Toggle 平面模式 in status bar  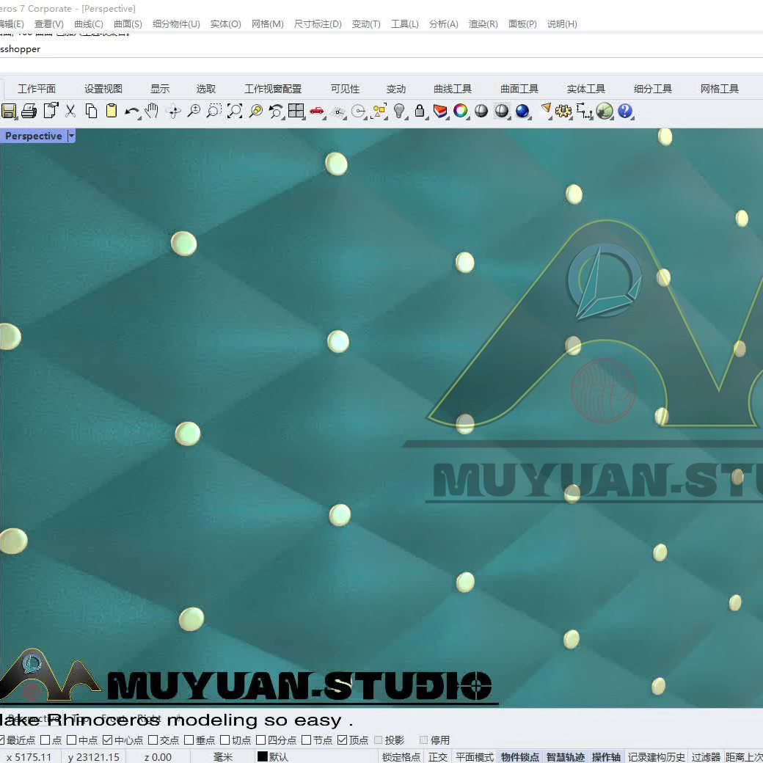475,756
